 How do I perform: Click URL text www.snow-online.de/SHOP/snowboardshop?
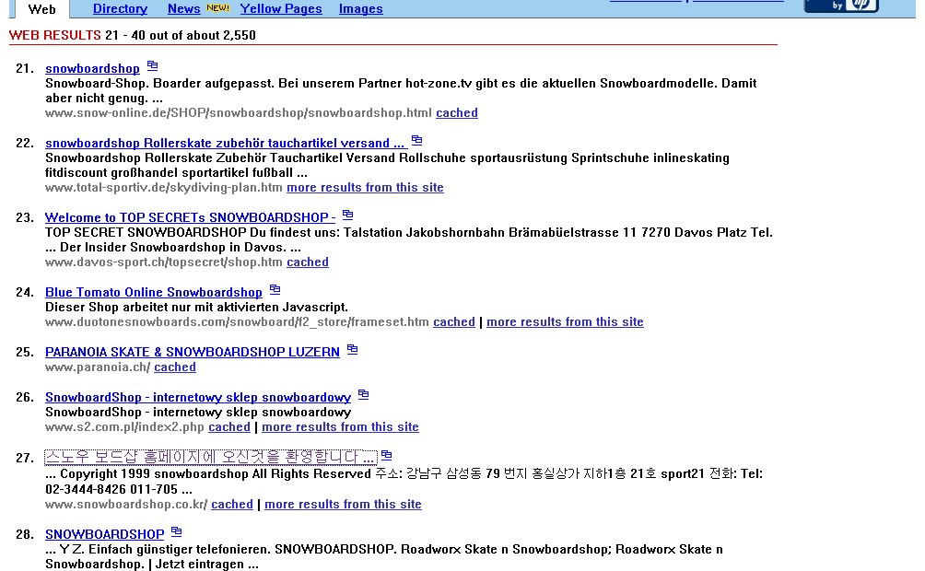239,112
